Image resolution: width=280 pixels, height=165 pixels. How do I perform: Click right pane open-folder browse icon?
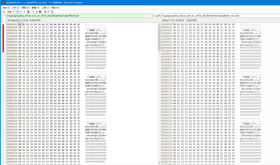click(157, 16)
